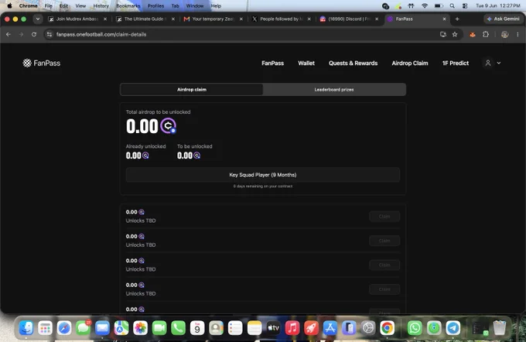Click the Key Squad Player (9 Months) bar
The image size is (526, 342).
click(x=263, y=175)
